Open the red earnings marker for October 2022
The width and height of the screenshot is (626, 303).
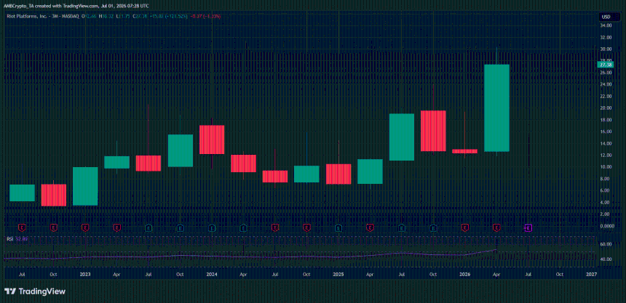tap(53, 227)
